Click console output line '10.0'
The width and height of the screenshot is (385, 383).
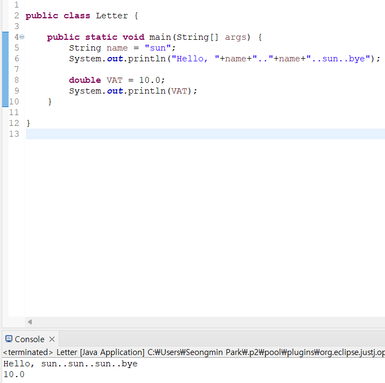(14, 374)
